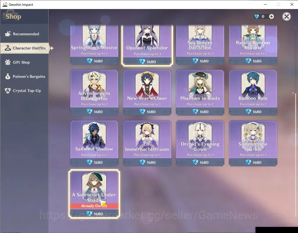Click the Genesis Crystal balance icon
This screenshot has height=233, width=298.
[256, 17]
